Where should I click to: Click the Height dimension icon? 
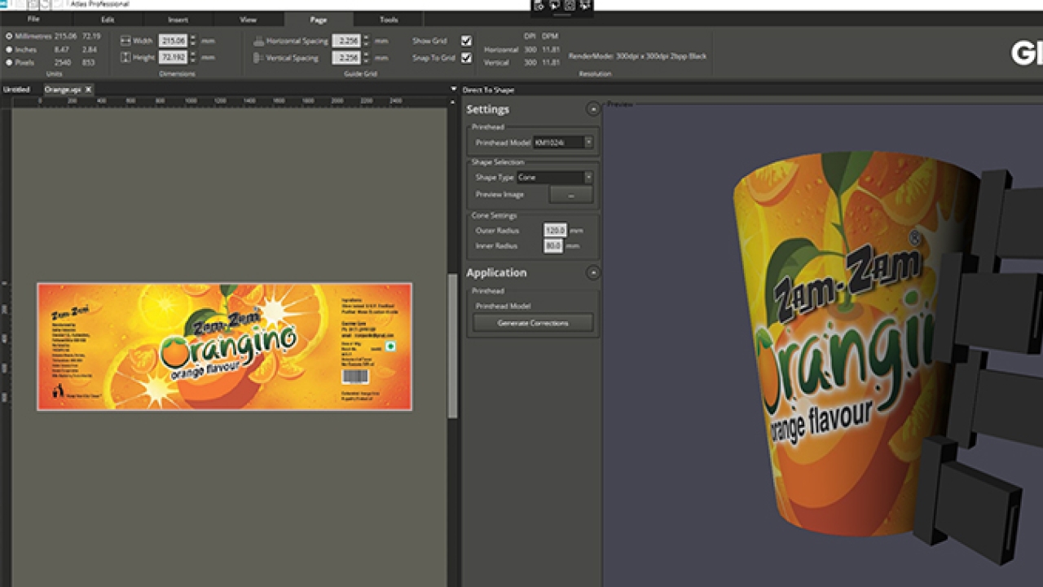pyautogui.click(x=125, y=57)
